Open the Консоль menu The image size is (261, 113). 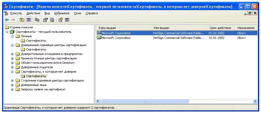click(x=16, y=13)
